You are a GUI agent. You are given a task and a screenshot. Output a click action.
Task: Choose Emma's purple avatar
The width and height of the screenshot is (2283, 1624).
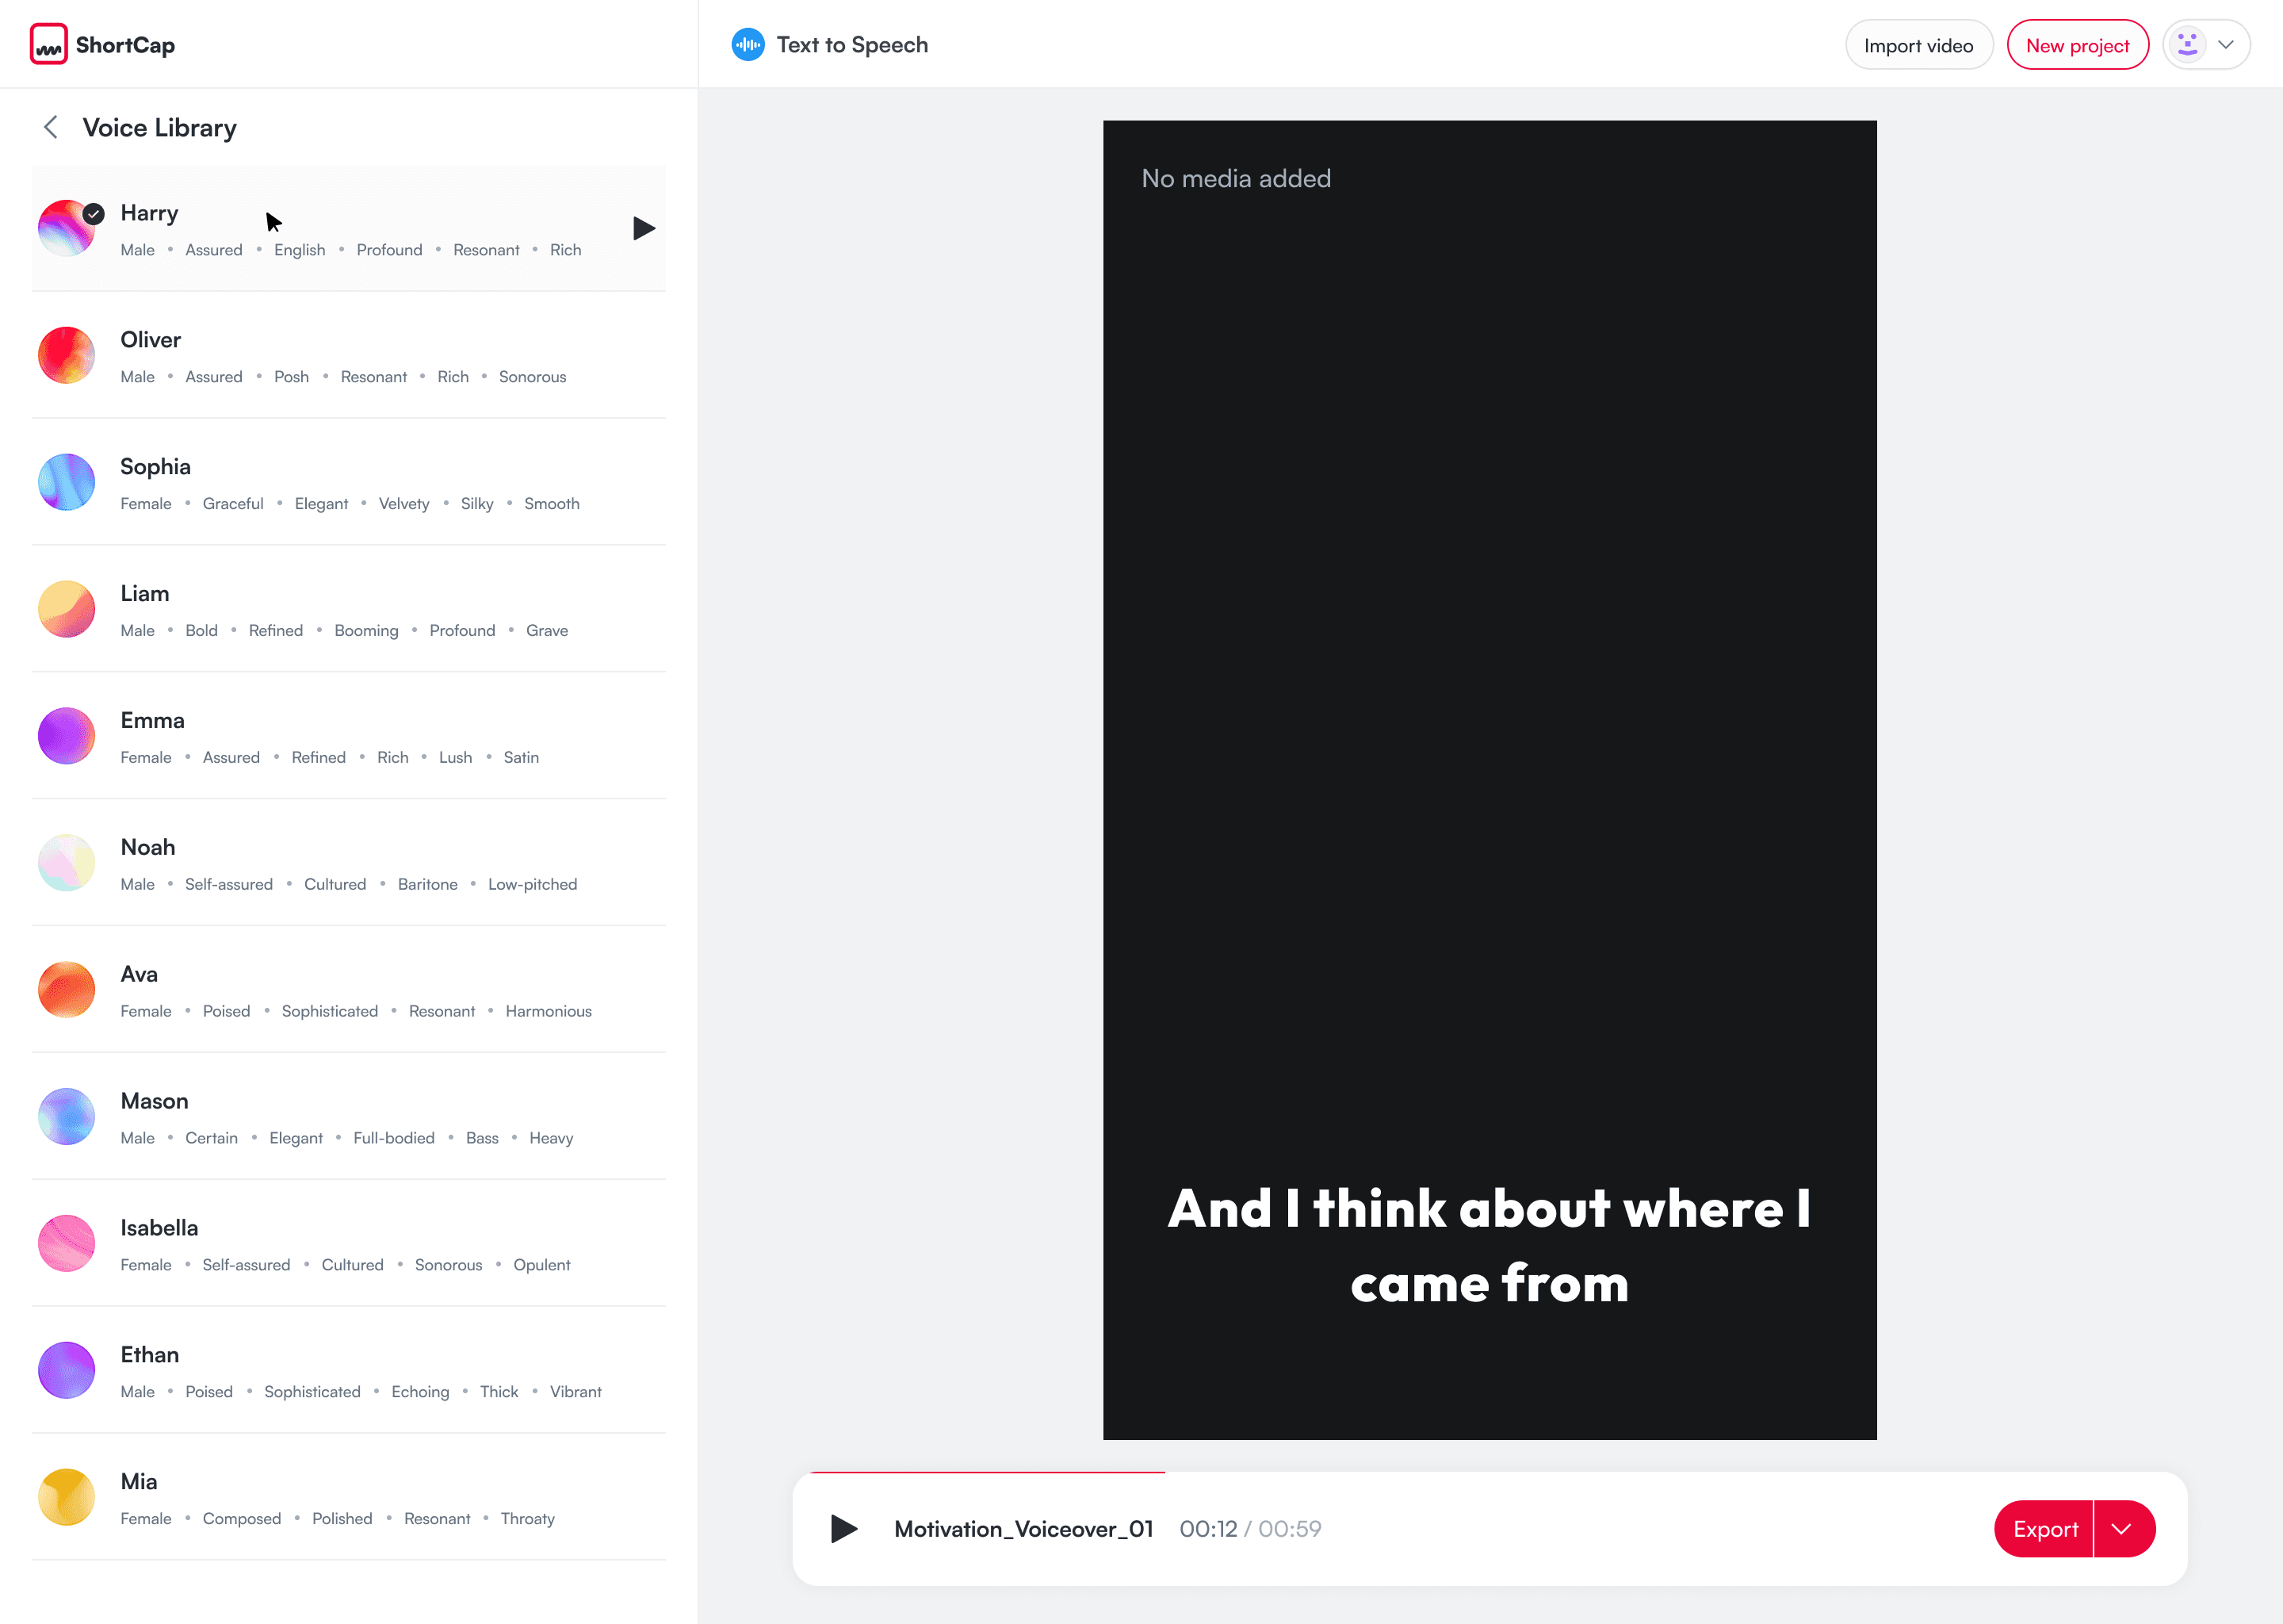click(x=66, y=736)
